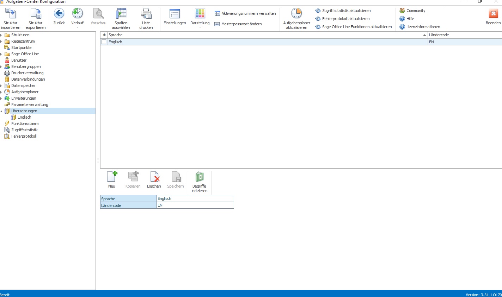Click into the Ländercode input field
Image resolution: width=502 pixels, height=297 pixels.
pyautogui.click(x=195, y=205)
